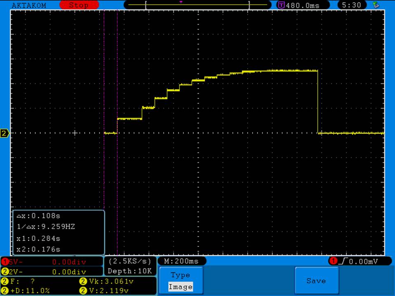The width and height of the screenshot is (395, 296).
Task: Click the sample rate 2.5KS/s display
Action: point(130,261)
